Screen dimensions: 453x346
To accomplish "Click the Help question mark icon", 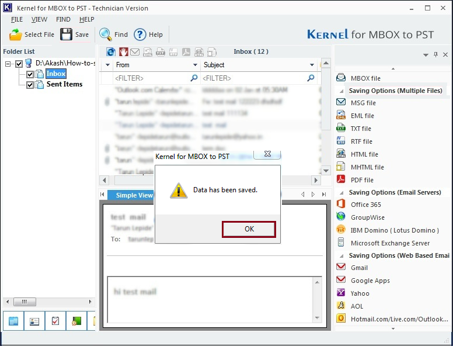I will tap(140, 34).
